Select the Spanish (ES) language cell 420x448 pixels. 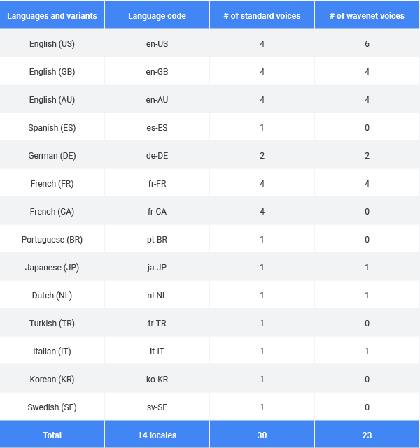[x=52, y=127]
